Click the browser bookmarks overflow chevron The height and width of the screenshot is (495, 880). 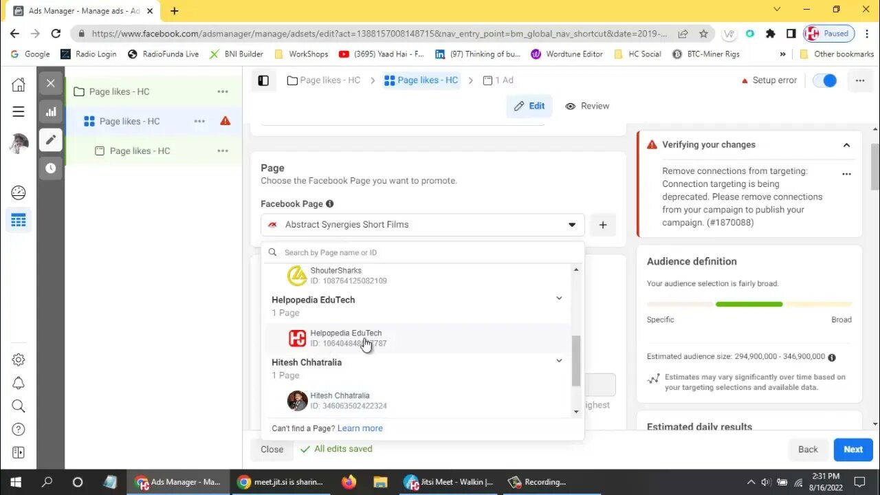(x=782, y=54)
